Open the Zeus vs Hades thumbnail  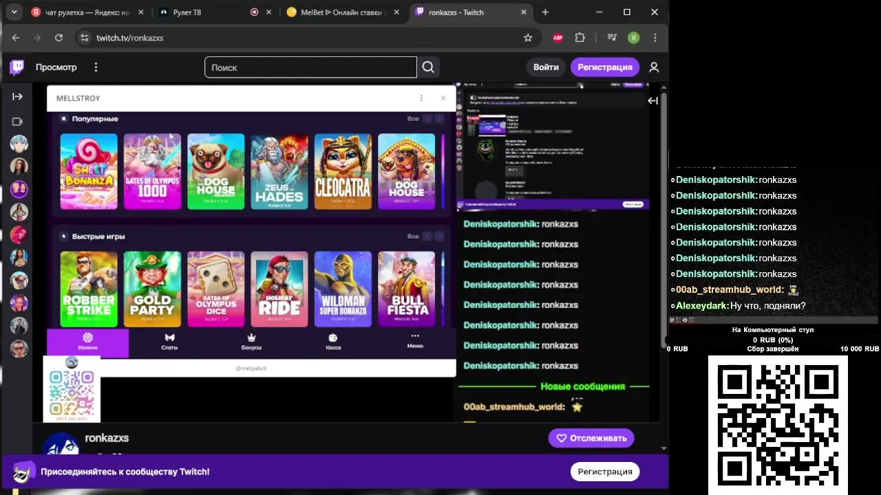(279, 171)
